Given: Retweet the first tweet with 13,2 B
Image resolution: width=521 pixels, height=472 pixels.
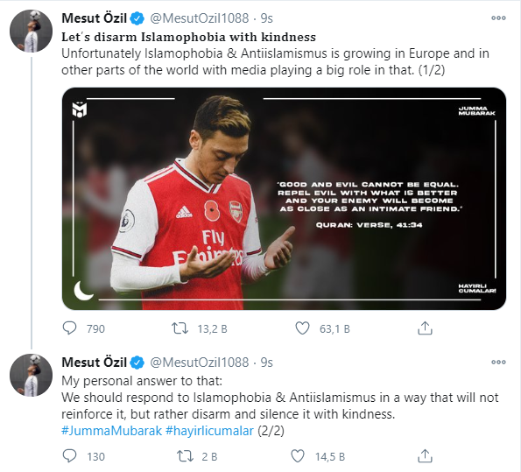Looking at the screenshot, I should 180,328.
